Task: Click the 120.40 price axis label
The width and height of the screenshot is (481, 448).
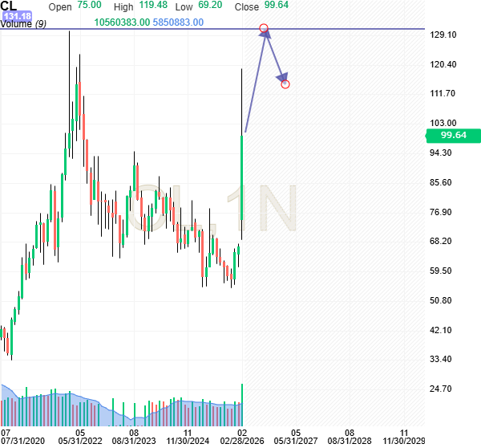Action: coord(443,64)
